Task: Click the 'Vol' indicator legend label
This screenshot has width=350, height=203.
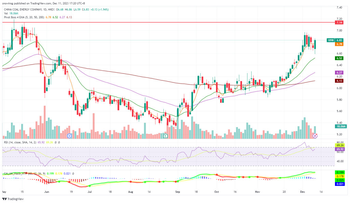Action: pyautogui.click(x=6, y=13)
